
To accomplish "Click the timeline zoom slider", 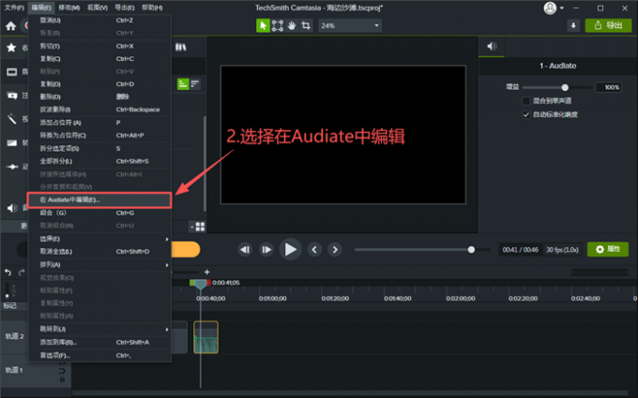I will coord(184,273).
